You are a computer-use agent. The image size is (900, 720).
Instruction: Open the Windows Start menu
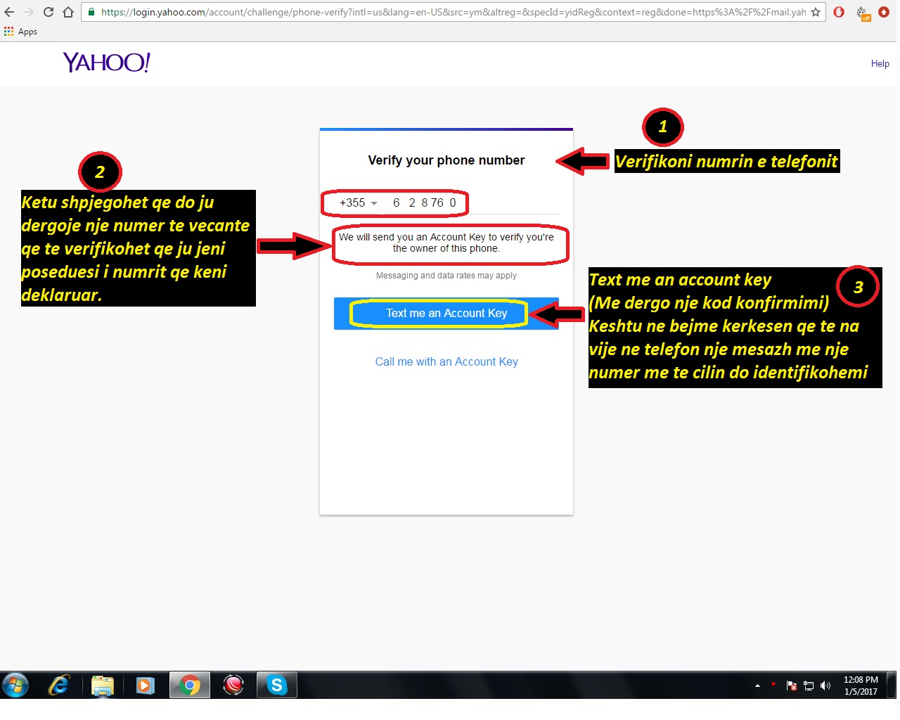point(15,685)
